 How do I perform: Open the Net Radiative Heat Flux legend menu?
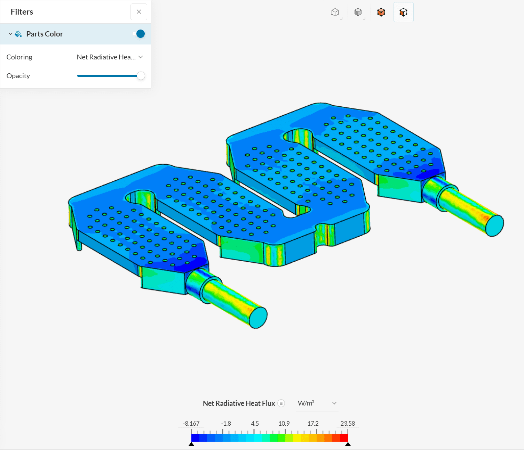coord(281,403)
